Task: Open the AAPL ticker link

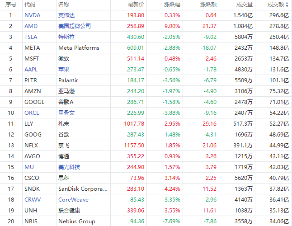Action: point(31,70)
